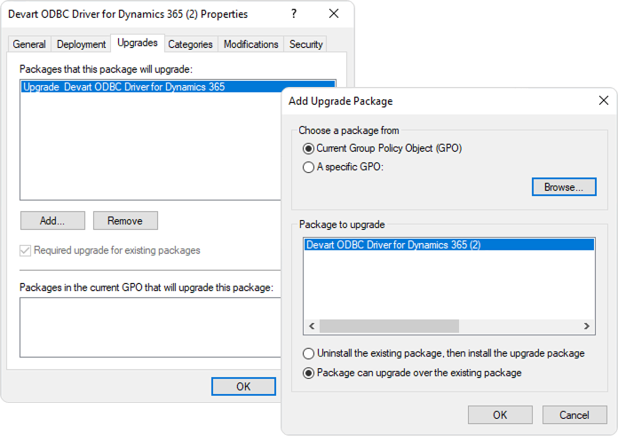The image size is (618, 441).
Task: Click OK in the Properties dialog
Action: click(x=243, y=386)
